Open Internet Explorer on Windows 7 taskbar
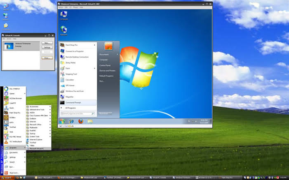Screen dimensions: 289x180 [71, 121]
